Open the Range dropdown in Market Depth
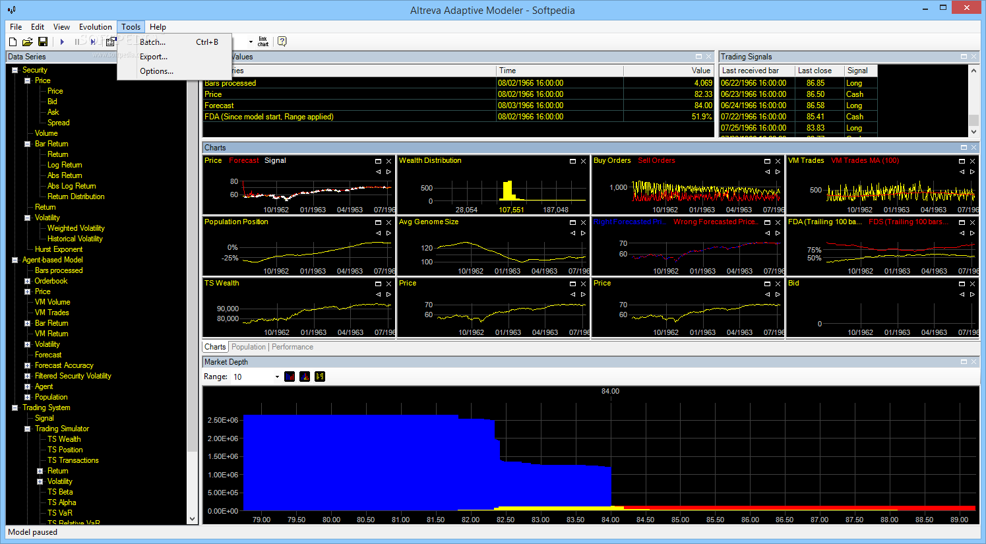 [x=277, y=377]
